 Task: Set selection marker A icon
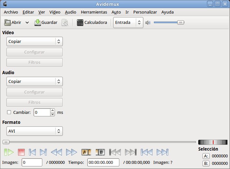(x=86, y=152)
